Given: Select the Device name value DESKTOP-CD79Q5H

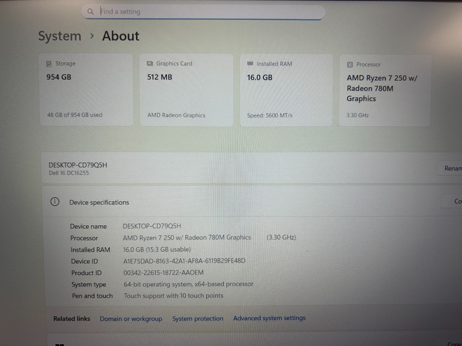Looking at the screenshot, I should 152,226.
